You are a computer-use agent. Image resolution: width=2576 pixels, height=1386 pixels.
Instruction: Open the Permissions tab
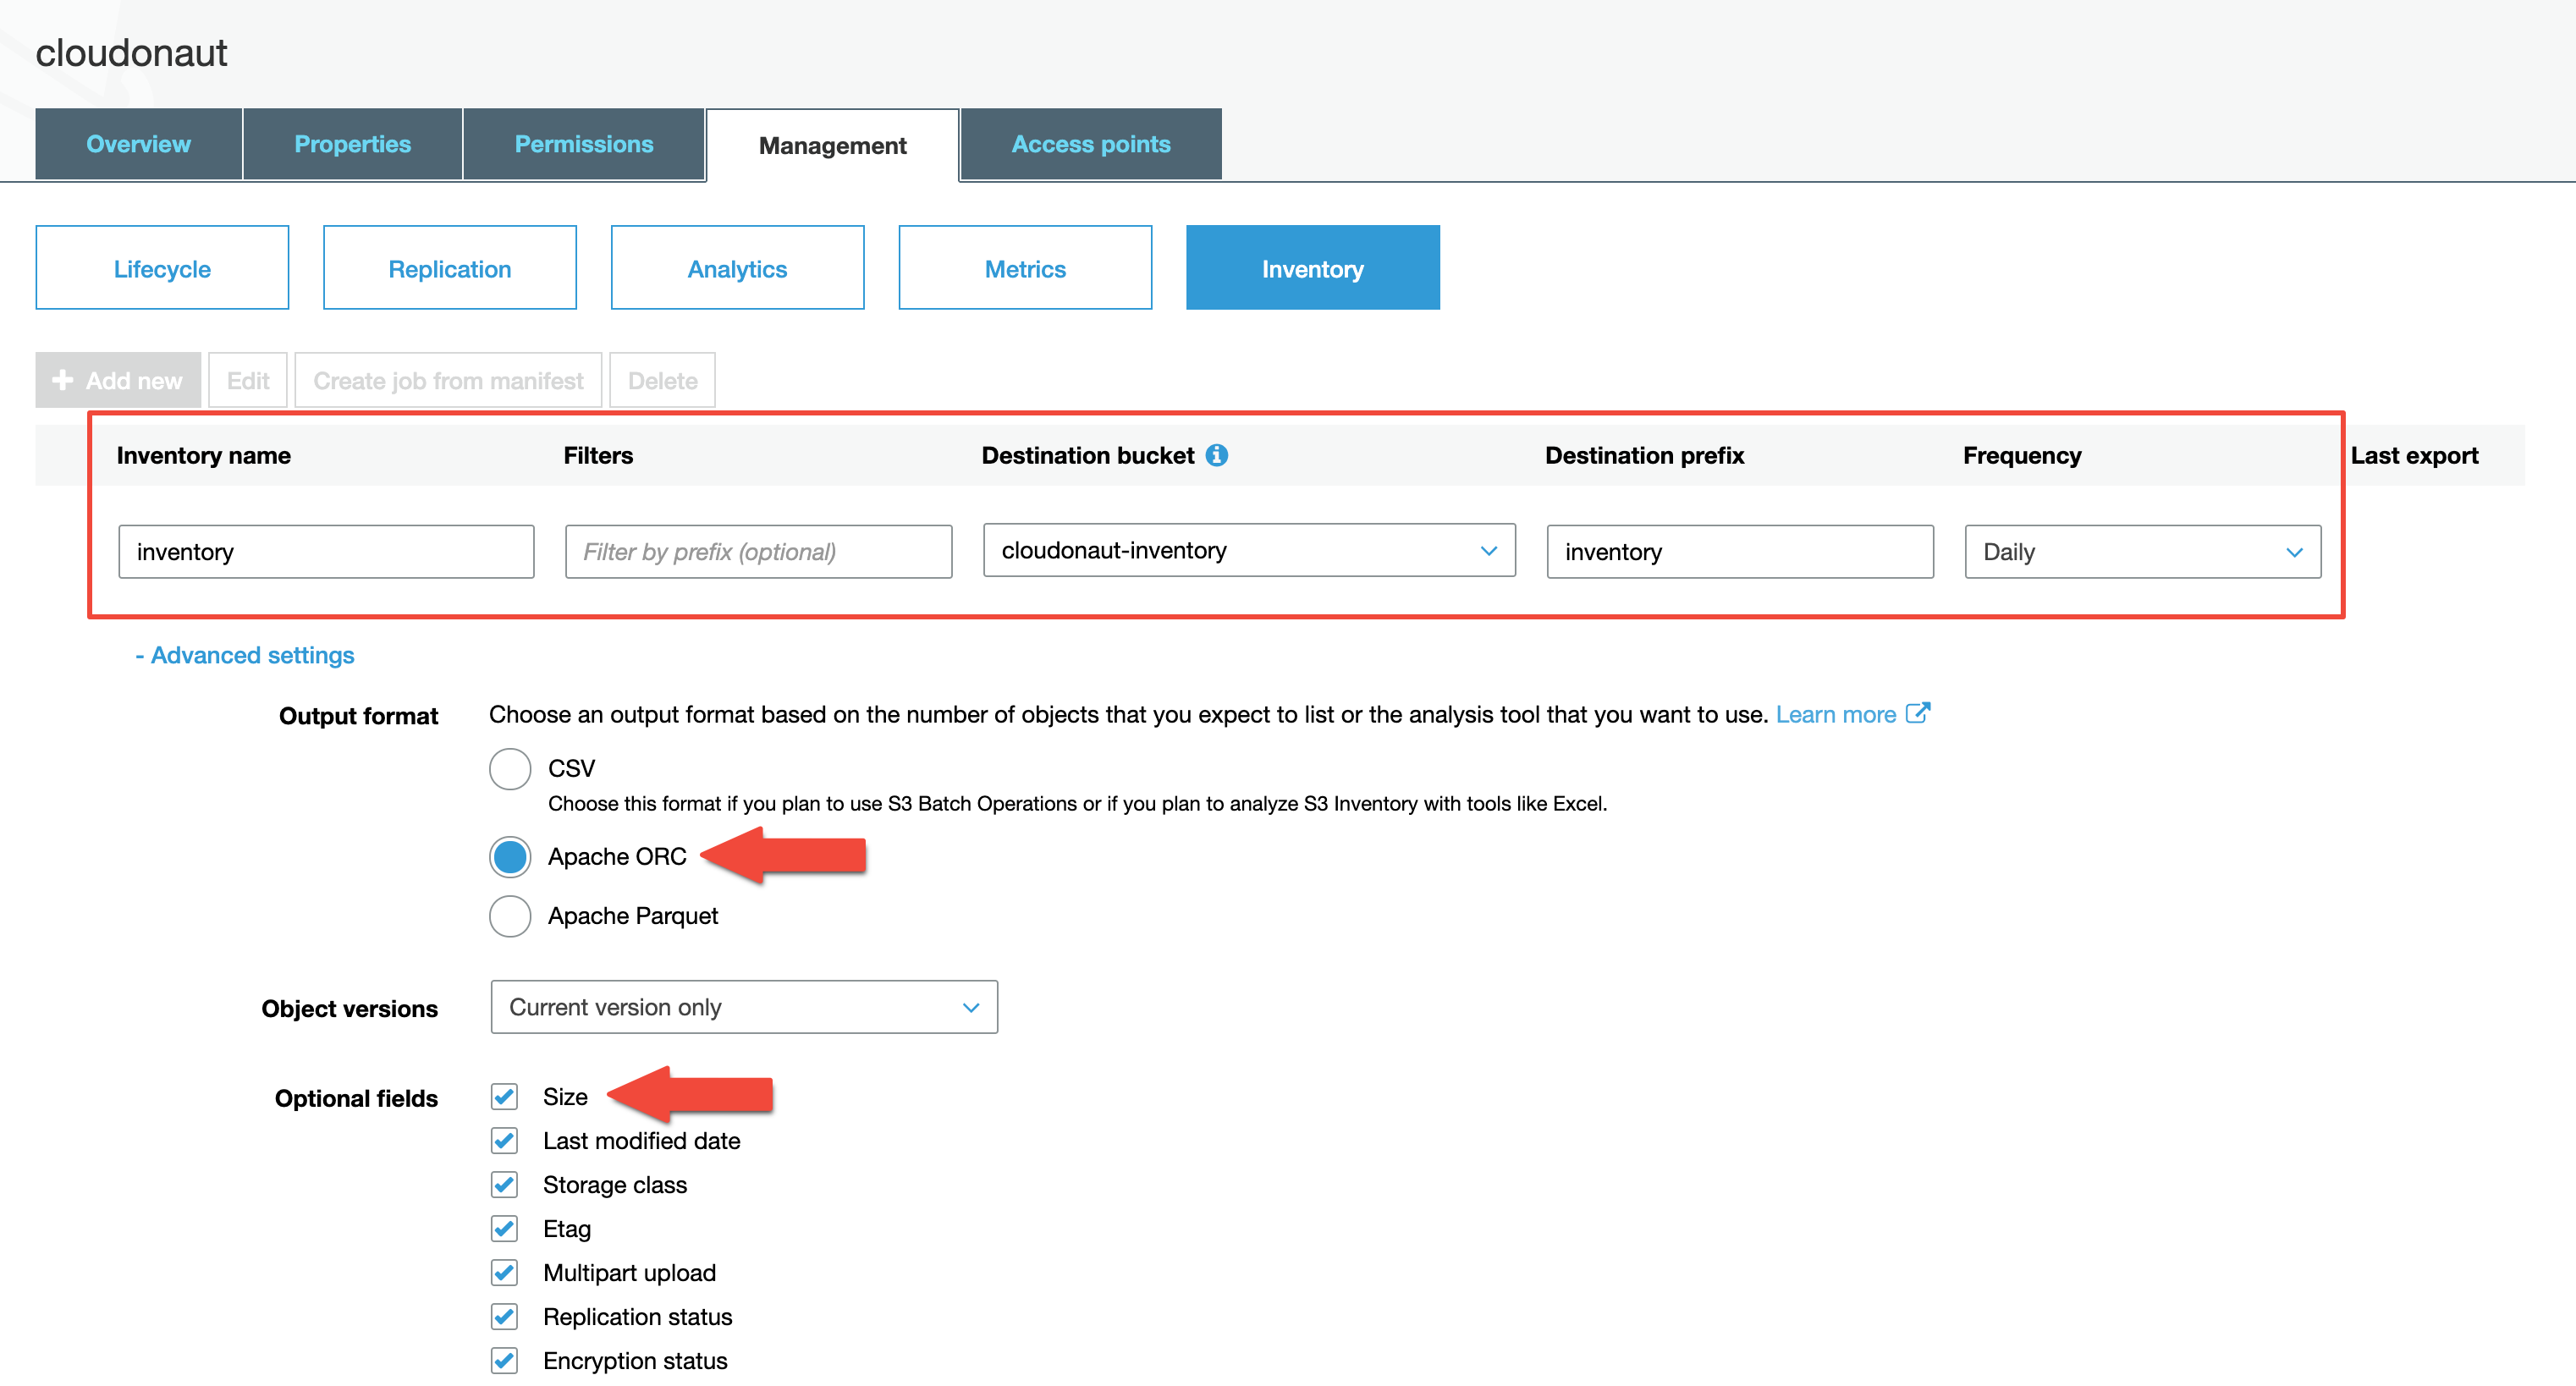coord(584,144)
